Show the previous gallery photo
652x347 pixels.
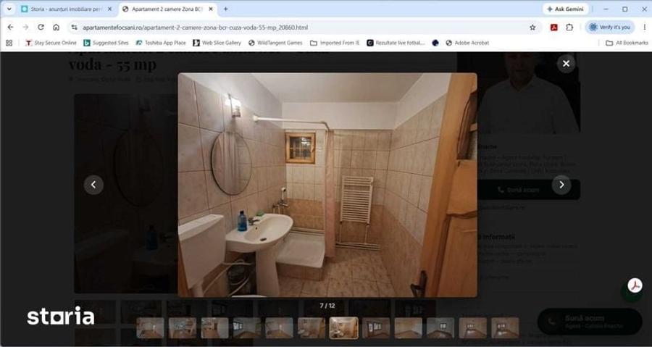[93, 185]
